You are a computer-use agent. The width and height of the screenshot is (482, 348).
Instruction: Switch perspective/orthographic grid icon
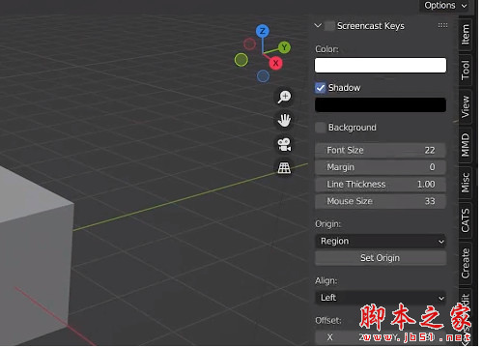pos(284,168)
